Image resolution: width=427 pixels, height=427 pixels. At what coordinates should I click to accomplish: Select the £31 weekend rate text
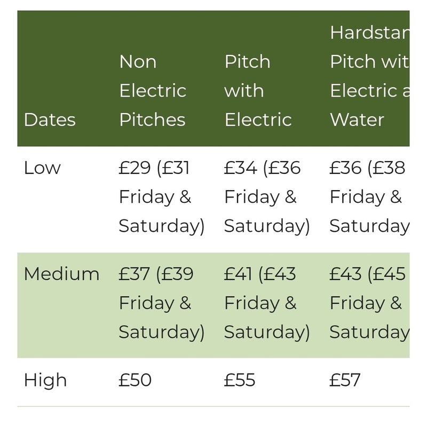[x=177, y=168]
